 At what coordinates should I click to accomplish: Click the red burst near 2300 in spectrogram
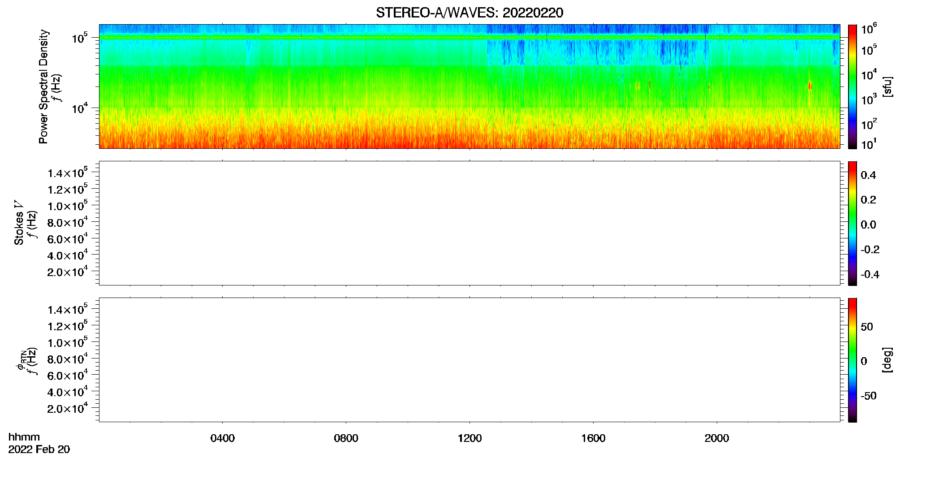click(810, 85)
